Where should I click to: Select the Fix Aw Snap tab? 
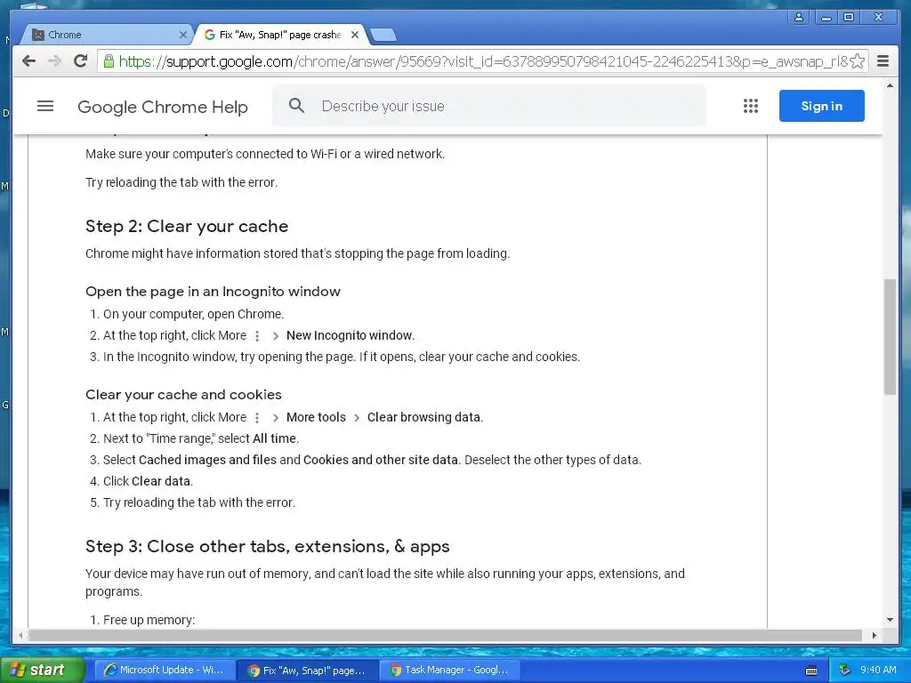pos(279,35)
